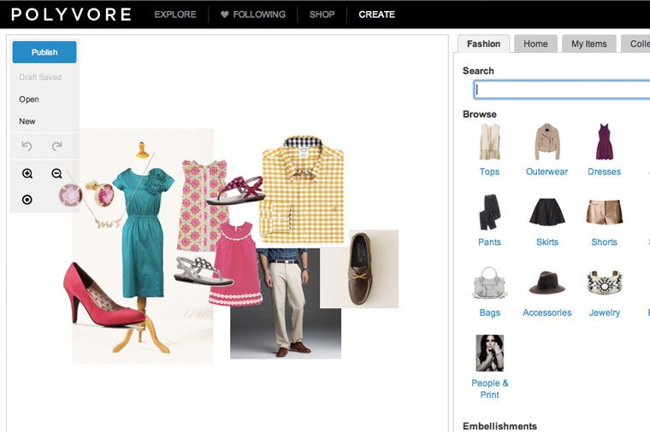Select the teal dress on mannequin
Screen dimensions: 650x432
click(x=143, y=231)
